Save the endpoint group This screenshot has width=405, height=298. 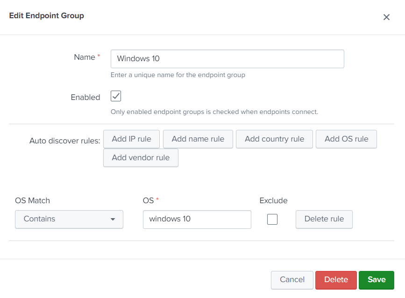click(376, 280)
